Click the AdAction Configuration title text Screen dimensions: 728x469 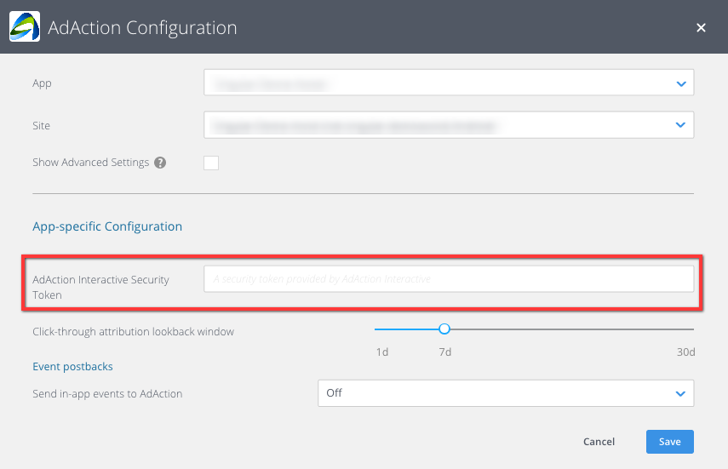[x=142, y=28]
